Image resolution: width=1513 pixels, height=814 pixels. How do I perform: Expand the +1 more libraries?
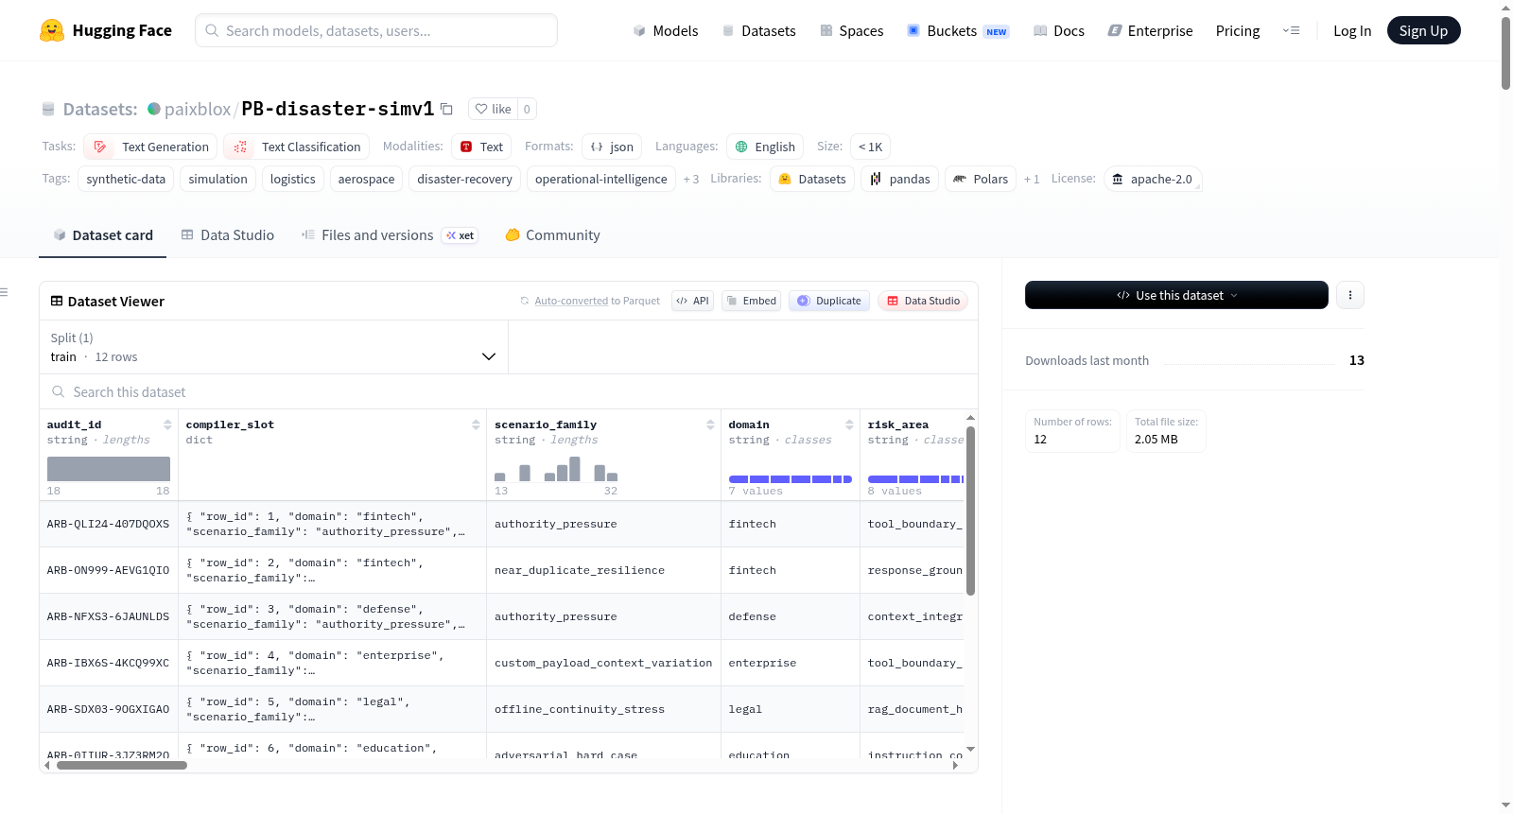tap(1032, 179)
